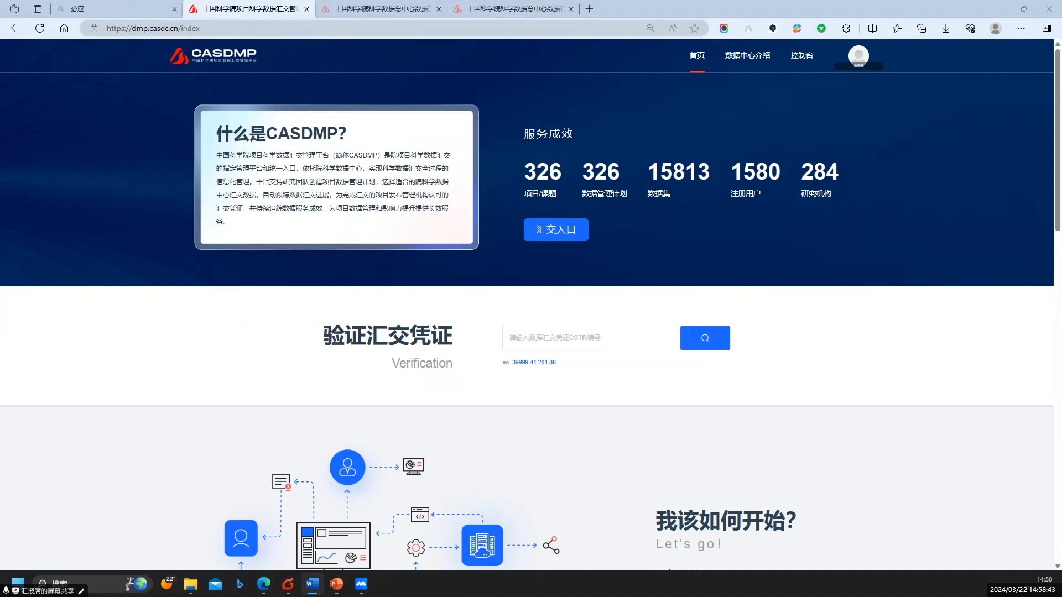Open Word from the taskbar
The image size is (1062, 597).
313,584
